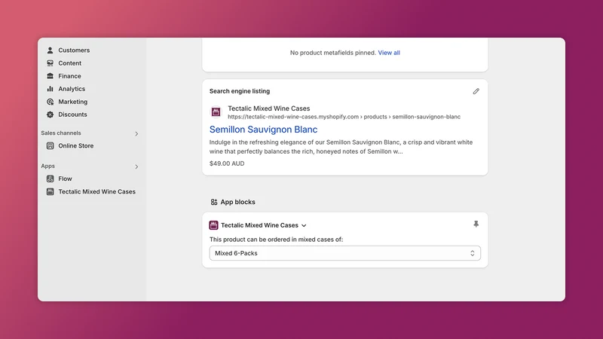Click the Content icon in sidebar

click(50, 63)
